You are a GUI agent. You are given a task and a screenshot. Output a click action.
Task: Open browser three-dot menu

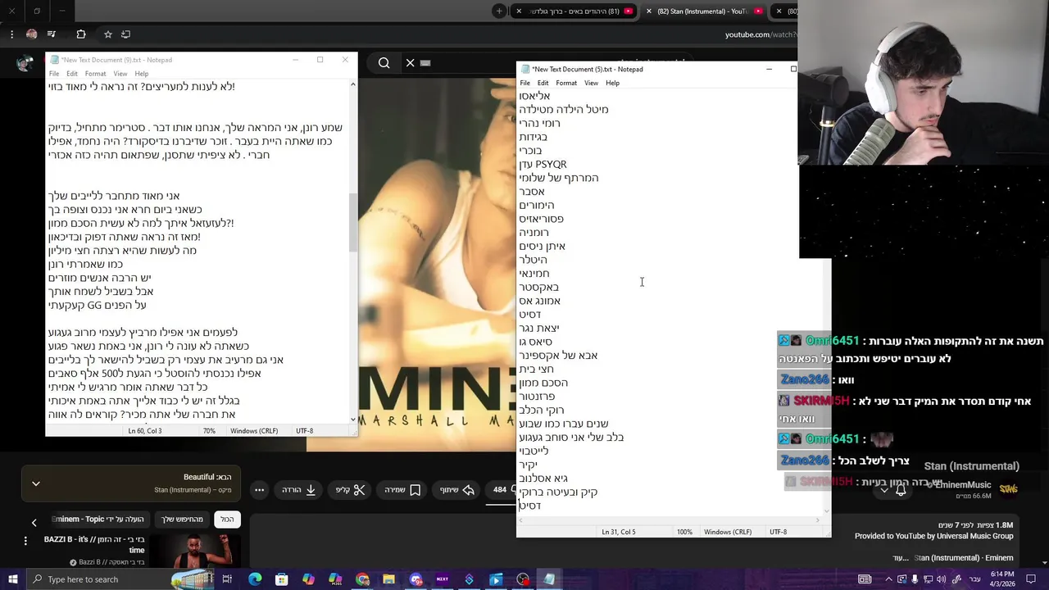(11, 34)
